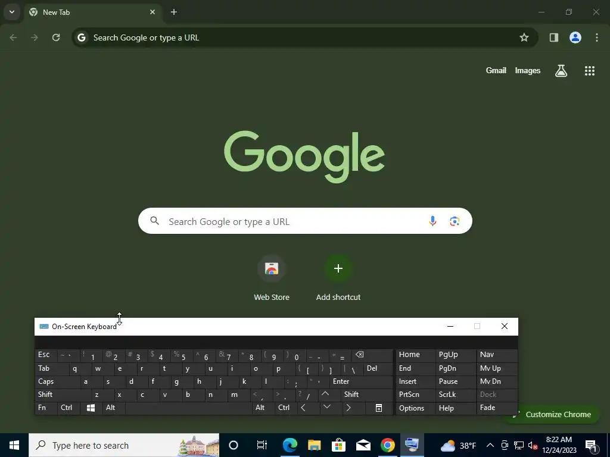Bookmark this tab with the star icon
This screenshot has width=610, height=457.
[x=524, y=37]
